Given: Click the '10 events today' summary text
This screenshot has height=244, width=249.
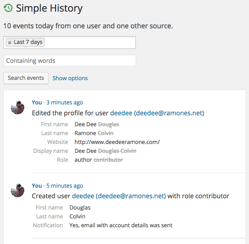Looking at the screenshot, I should coord(88,26).
